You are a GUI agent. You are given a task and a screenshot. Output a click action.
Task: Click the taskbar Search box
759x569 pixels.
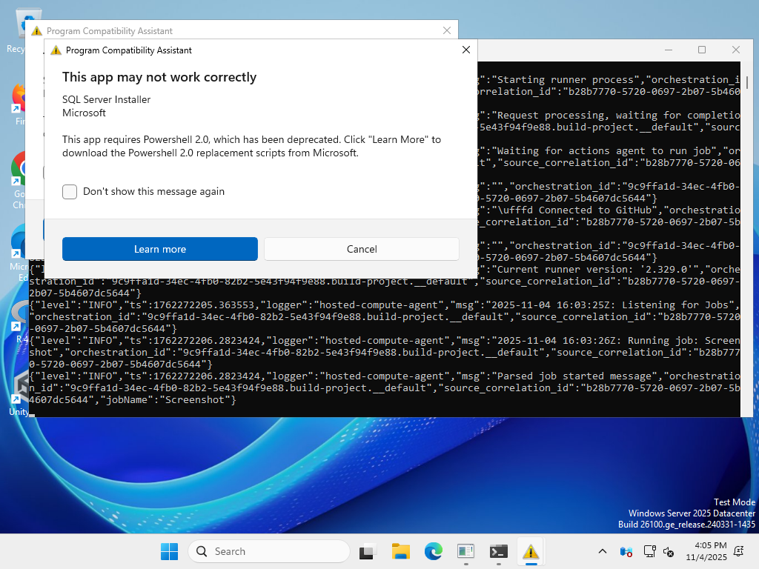[268, 551]
